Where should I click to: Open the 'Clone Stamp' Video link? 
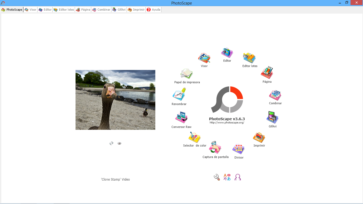115,180
